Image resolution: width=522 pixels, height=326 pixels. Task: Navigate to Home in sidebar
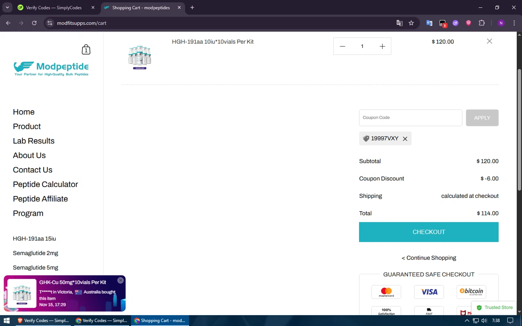coord(24,112)
